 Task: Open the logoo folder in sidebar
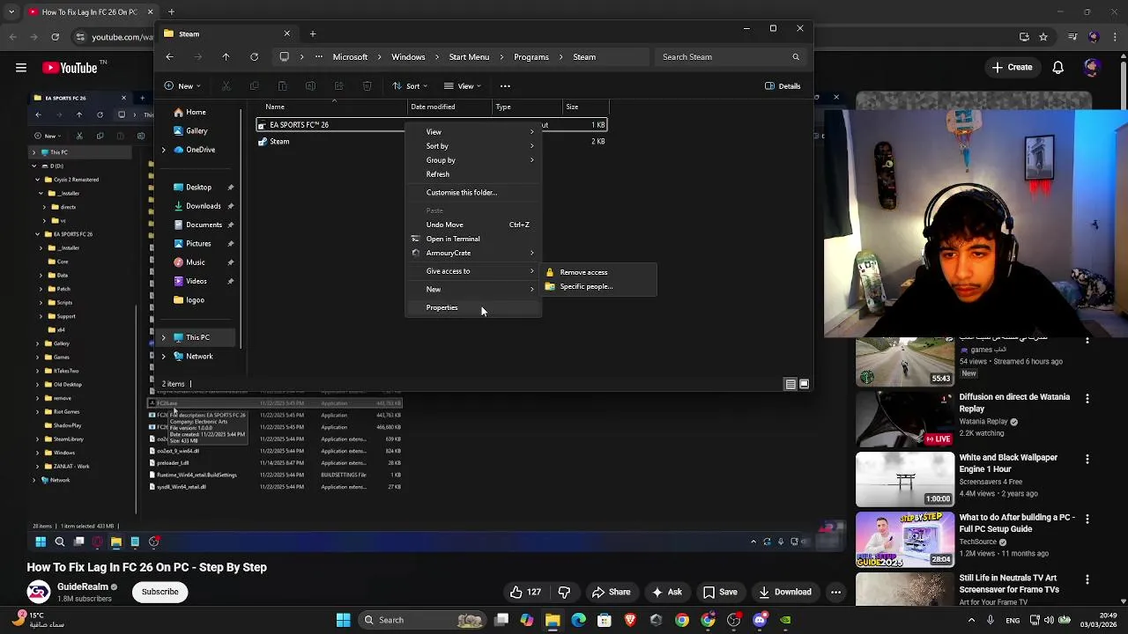pos(195,300)
